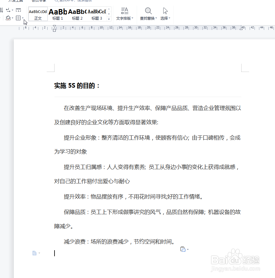Click the text 减少浪费
The image size is (275, 278).
75,242
